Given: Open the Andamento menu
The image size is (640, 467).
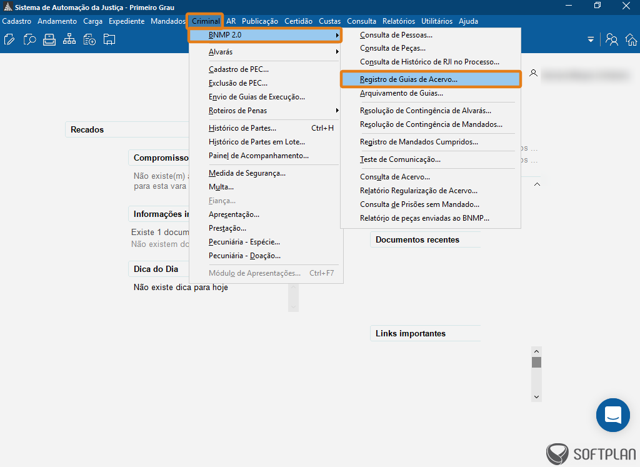Looking at the screenshot, I should click(x=57, y=21).
